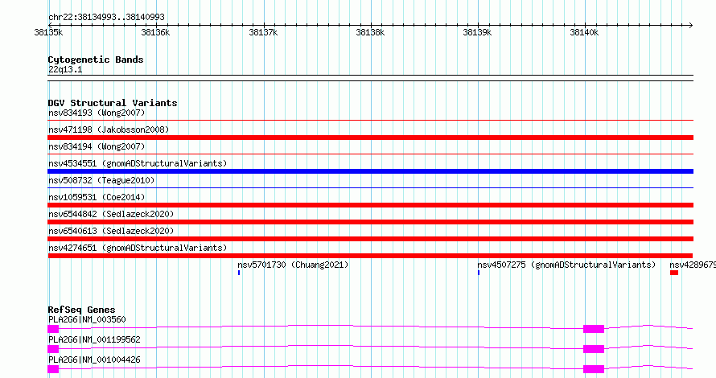Viewport: 716px width, 378px height.
Task: Click NM_003560 magenta exon near 38140k
Action: coord(594,329)
